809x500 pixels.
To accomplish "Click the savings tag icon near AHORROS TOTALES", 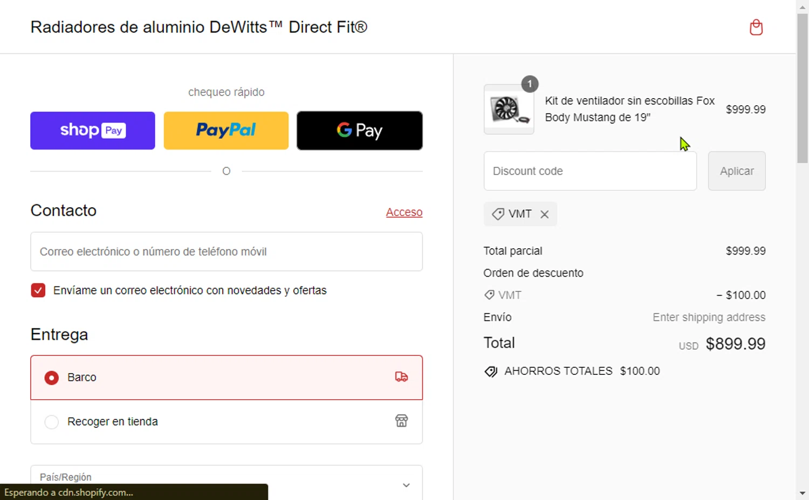I will pos(491,372).
